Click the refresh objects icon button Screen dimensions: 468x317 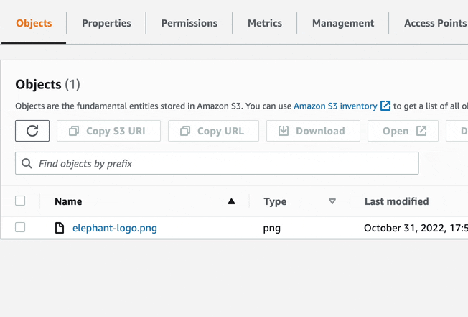click(32, 131)
